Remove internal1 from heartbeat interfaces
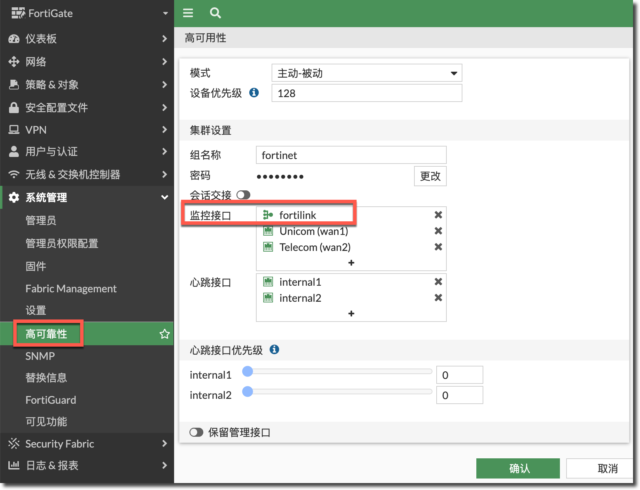 [438, 282]
